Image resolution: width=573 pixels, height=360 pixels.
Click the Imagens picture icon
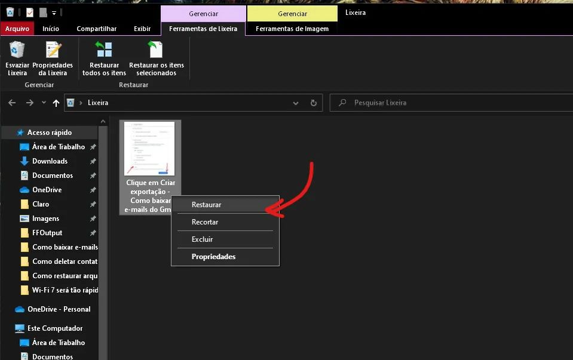pos(24,219)
